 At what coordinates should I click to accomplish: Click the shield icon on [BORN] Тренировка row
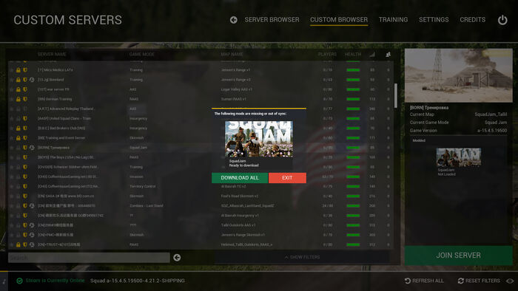coord(25,148)
